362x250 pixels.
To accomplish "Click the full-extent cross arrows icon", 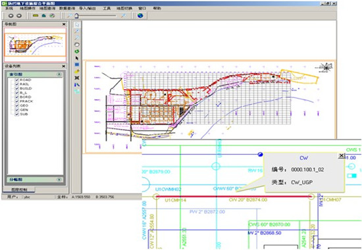I will (x=77, y=78).
